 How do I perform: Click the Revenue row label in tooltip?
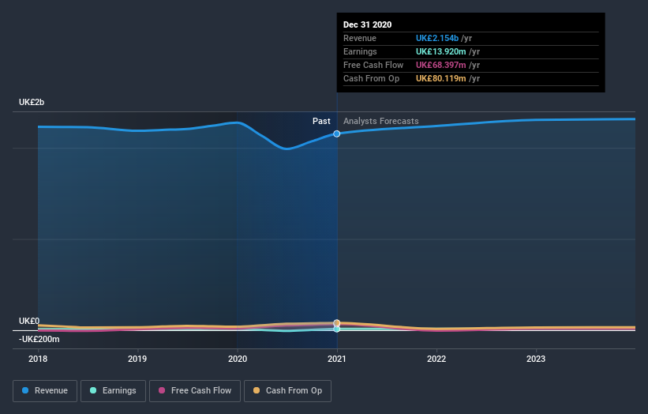coord(360,38)
